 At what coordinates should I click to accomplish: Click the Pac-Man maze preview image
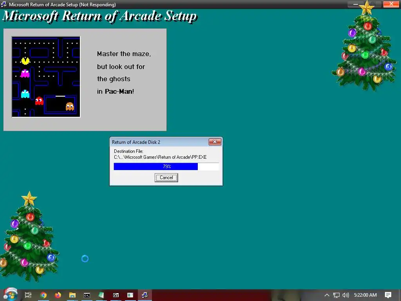46,77
